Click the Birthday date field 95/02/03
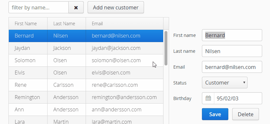This screenshot has height=124, width=270. (238, 98)
